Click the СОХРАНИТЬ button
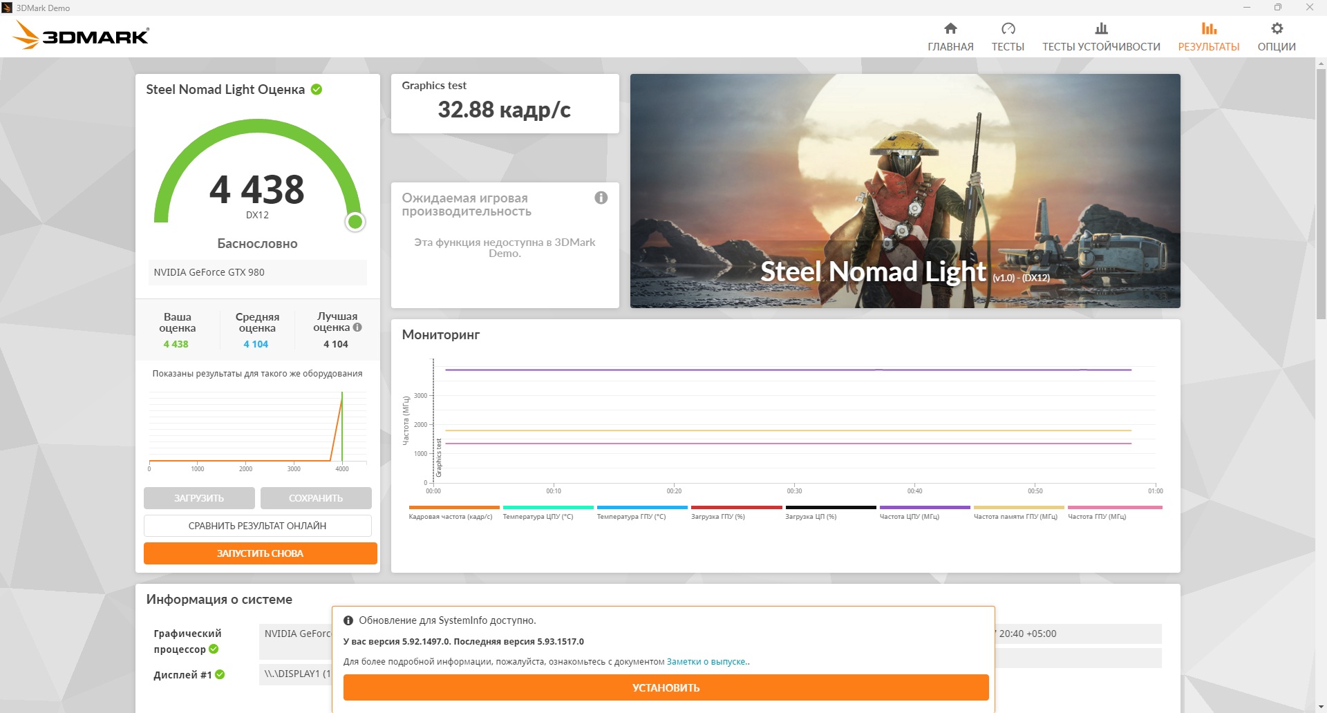The width and height of the screenshot is (1327, 713). click(x=316, y=498)
